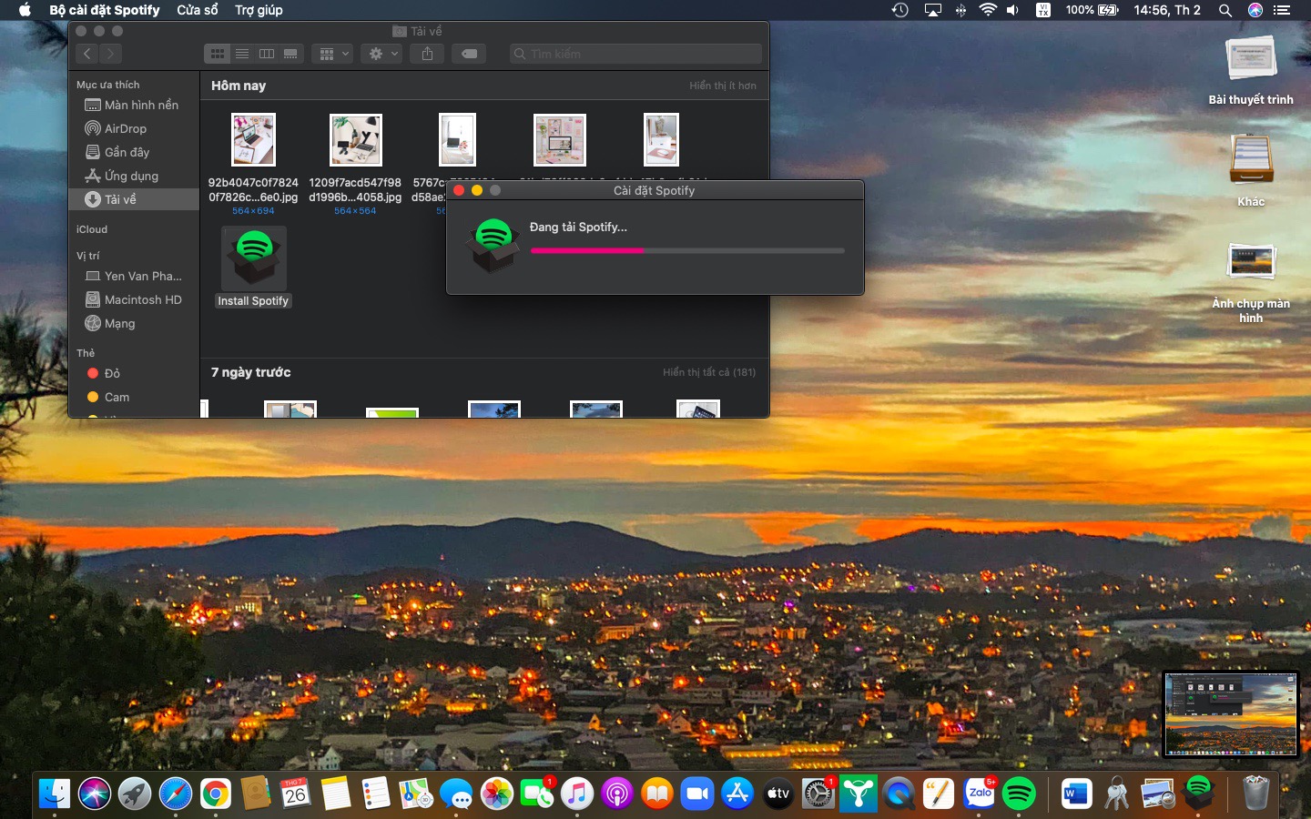Select the 1209f7acd547f98 image thumbnail

pyautogui.click(x=355, y=139)
